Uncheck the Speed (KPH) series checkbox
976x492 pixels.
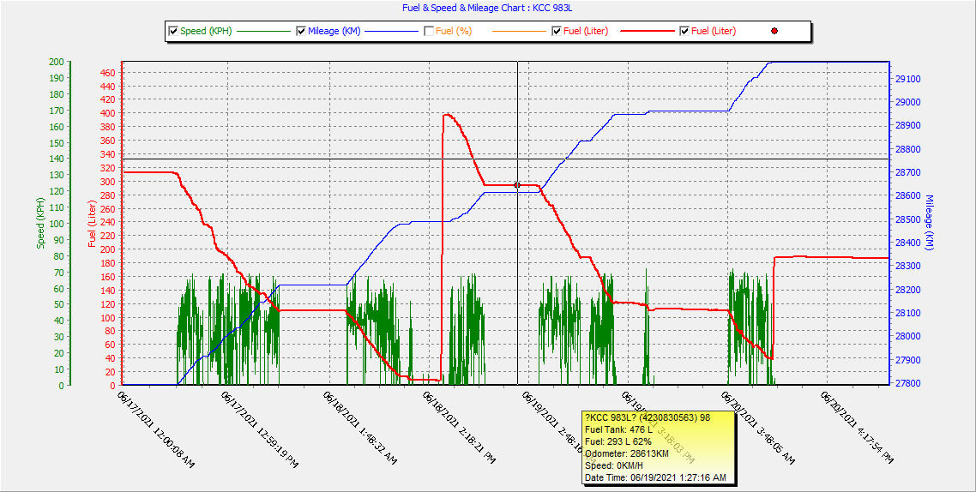click(173, 32)
